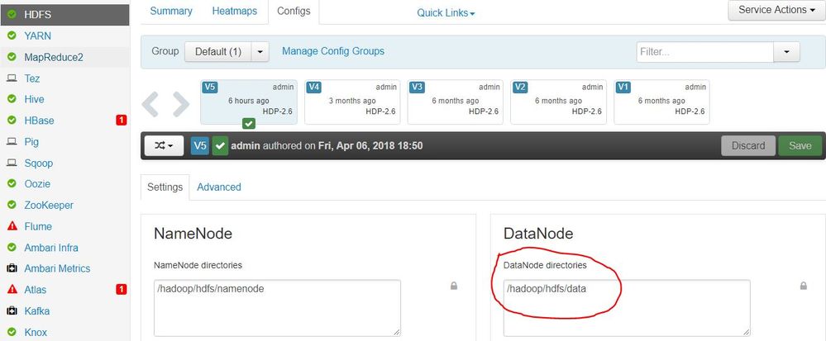Open the Service Actions menu
Screen dimensions: 826x341
click(x=776, y=10)
